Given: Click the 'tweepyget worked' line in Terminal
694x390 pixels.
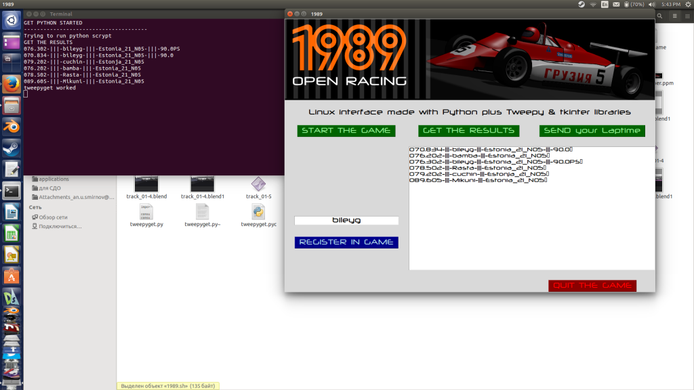Looking at the screenshot, I should (x=49, y=88).
